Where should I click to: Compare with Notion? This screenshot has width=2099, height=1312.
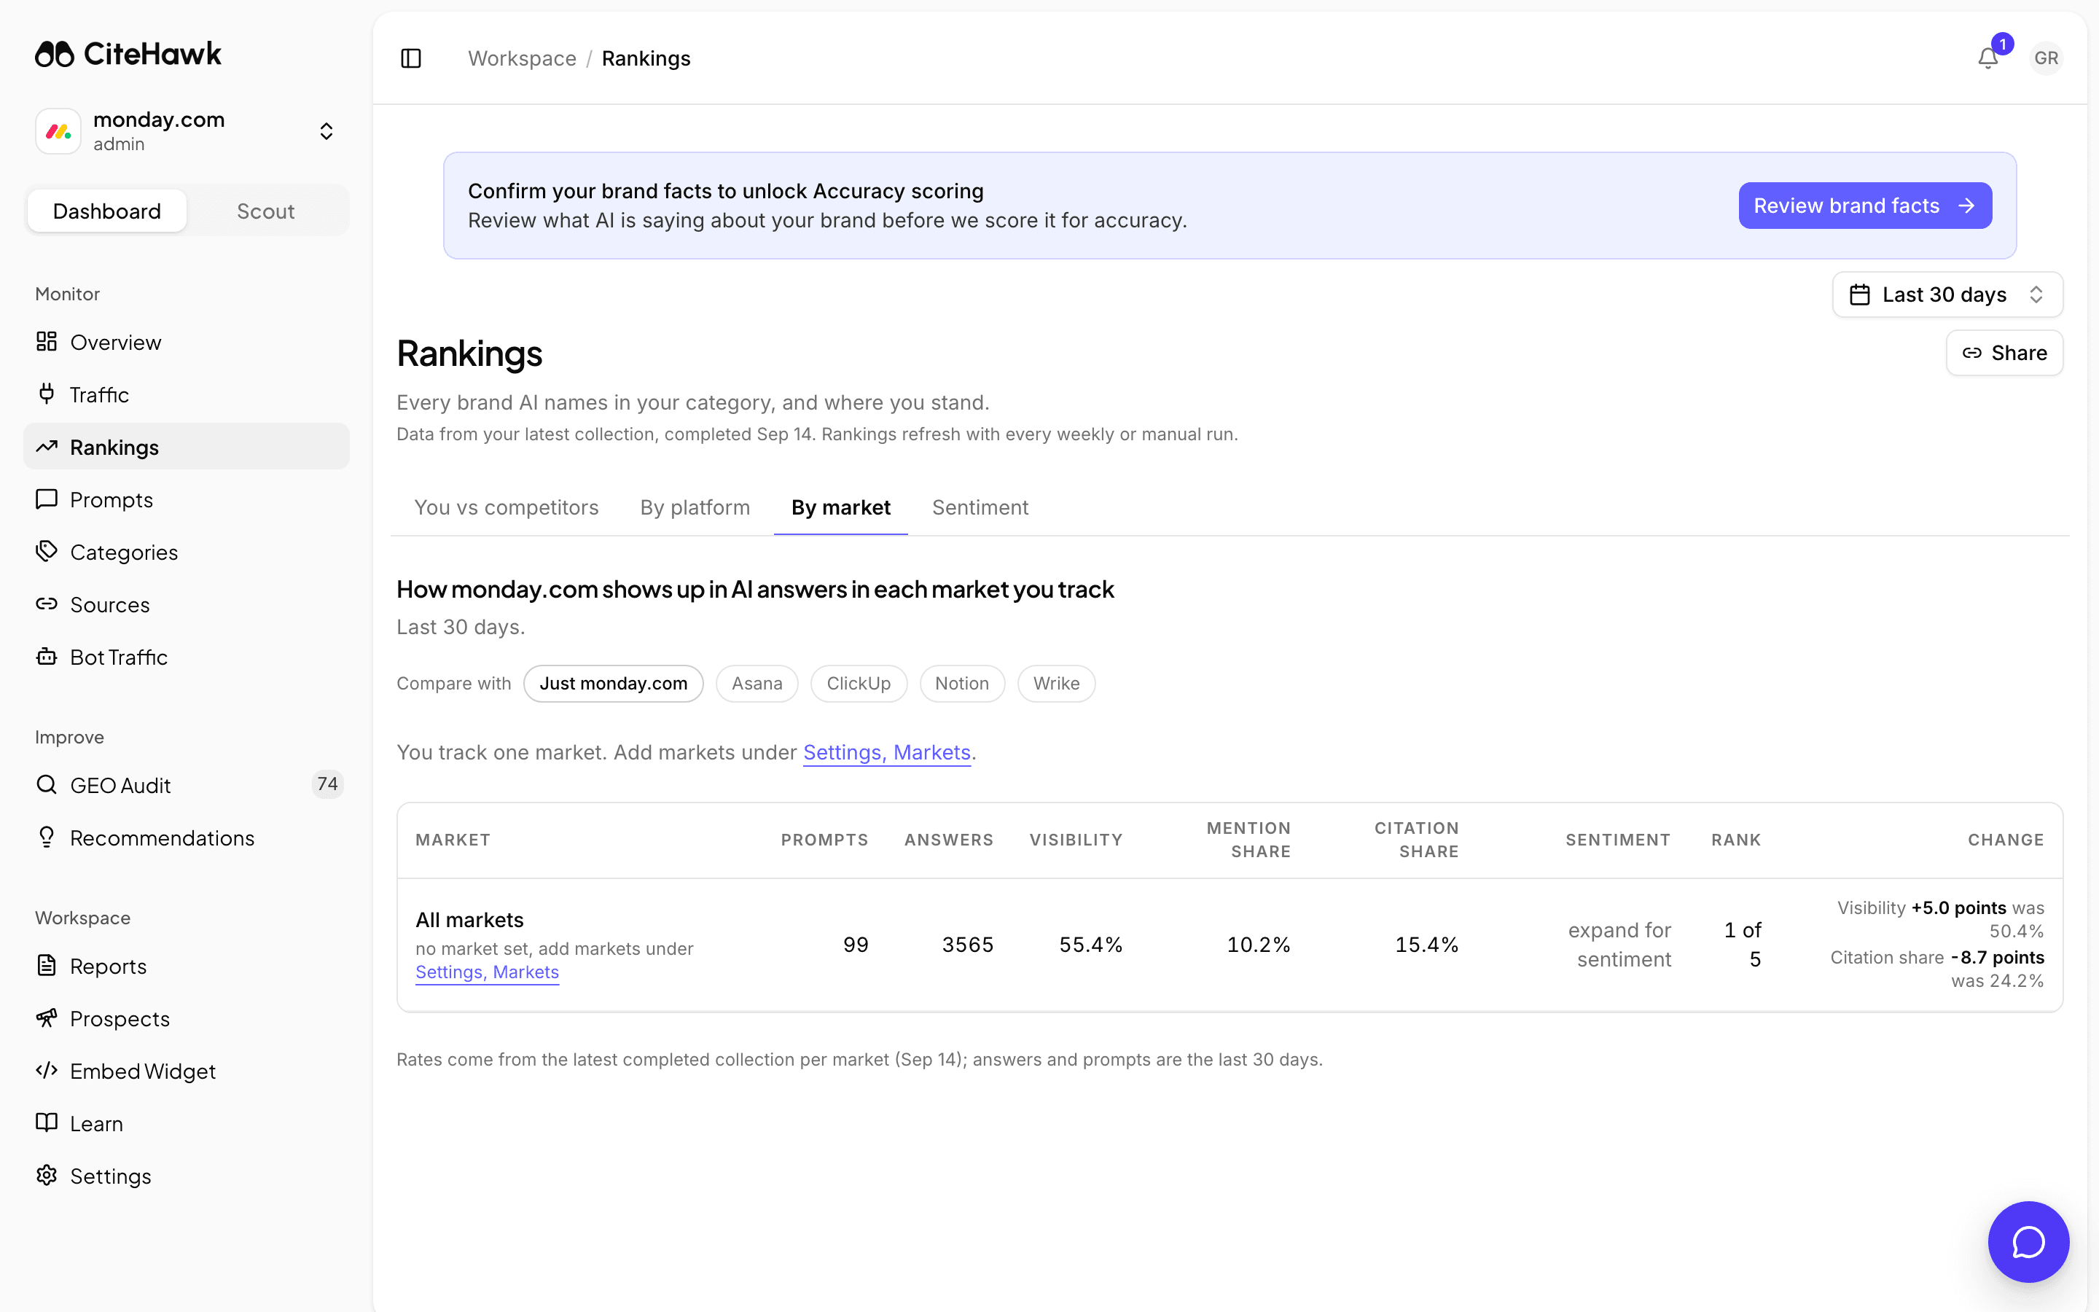point(962,684)
